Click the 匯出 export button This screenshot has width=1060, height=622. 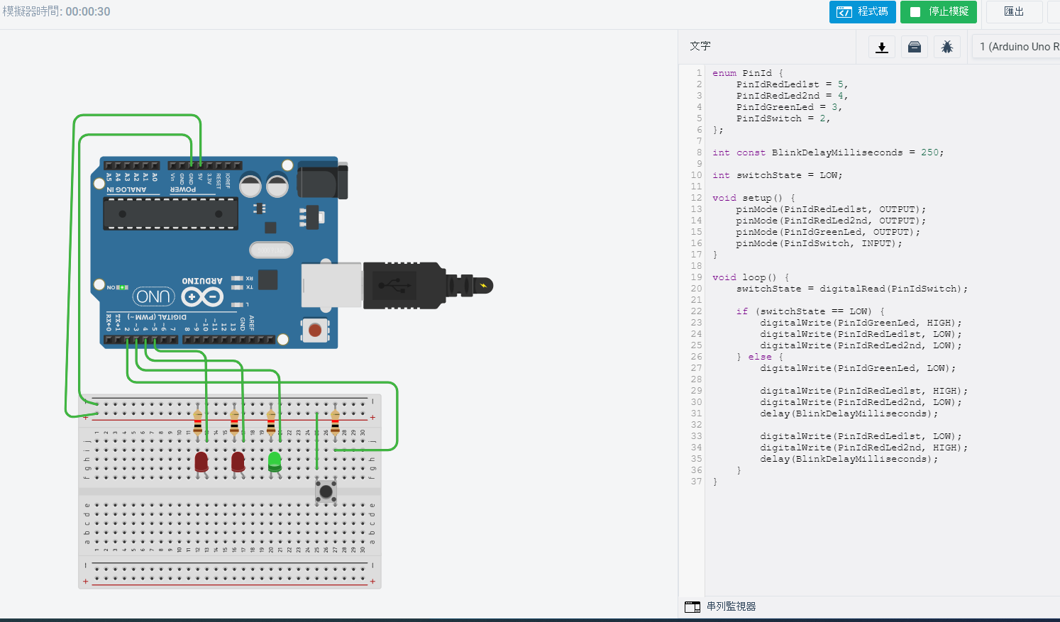click(x=1014, y=12)
